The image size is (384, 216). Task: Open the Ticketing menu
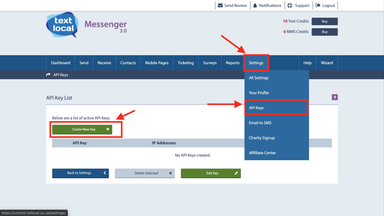tap(186, 63)
